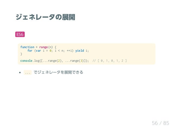Click the slide title ジェネレータの展開
This screenshot has height=130, width=173.
click(45, 17)
